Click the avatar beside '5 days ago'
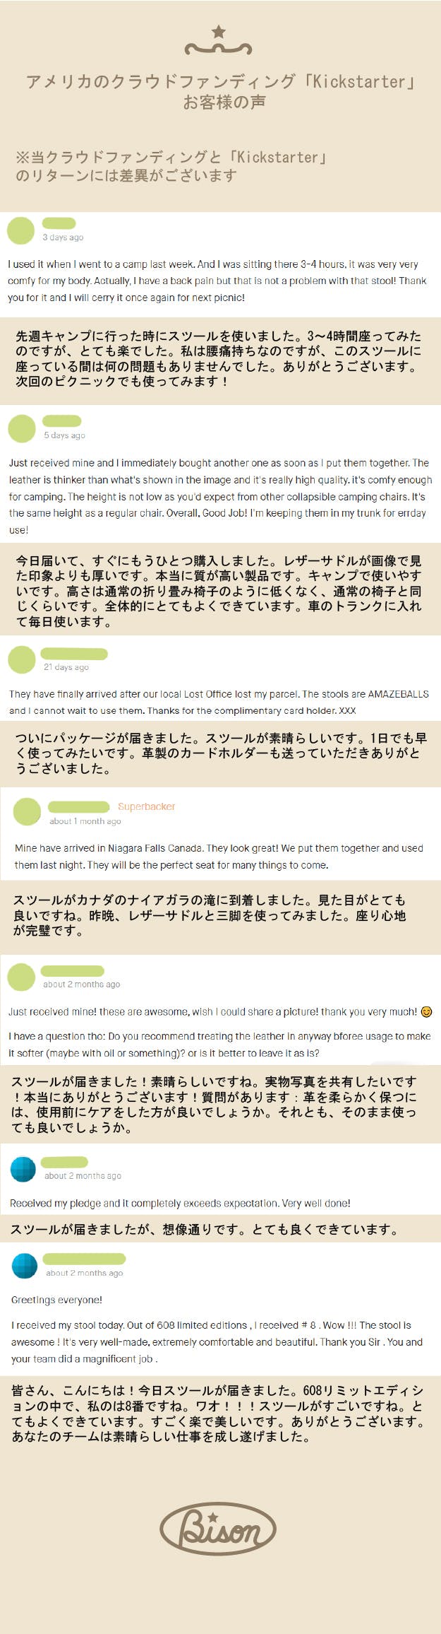 pyautogui.click(x=22, y=429)
